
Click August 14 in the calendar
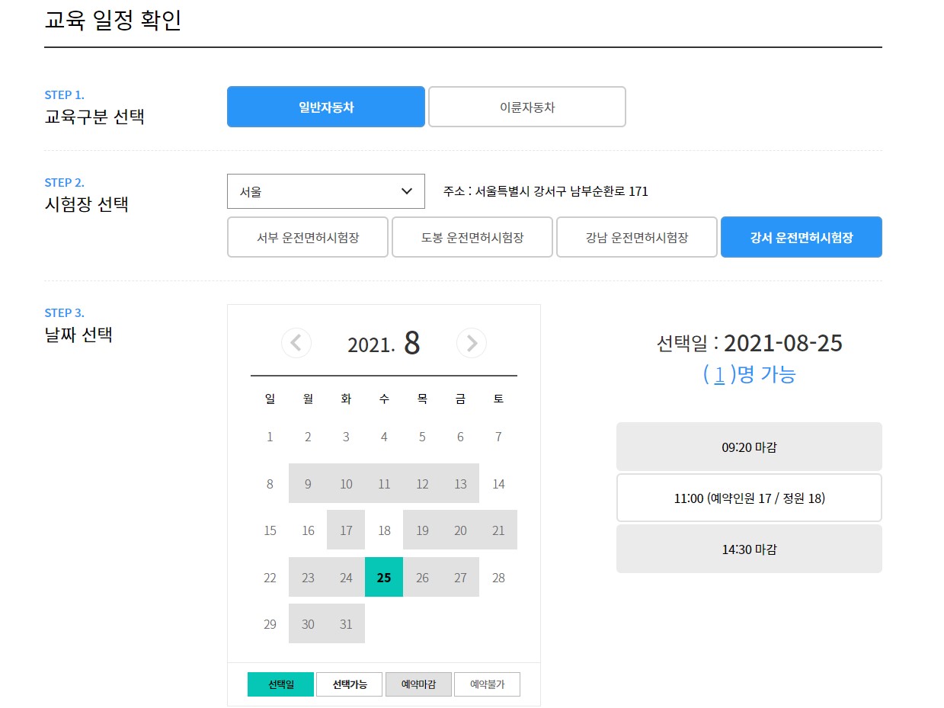pos(498,484)
